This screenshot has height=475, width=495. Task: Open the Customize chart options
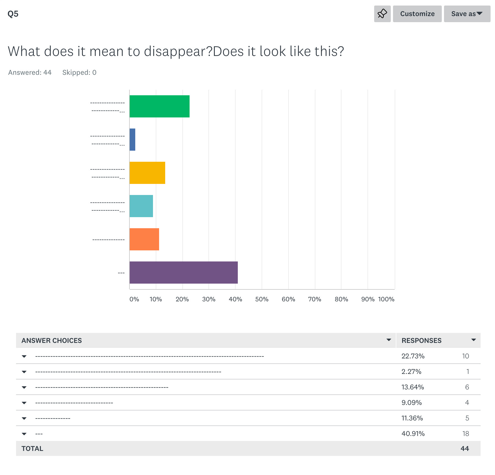click(417, 14)
